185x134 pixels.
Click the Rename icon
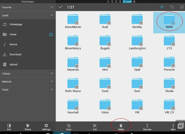tap(147, 126)
